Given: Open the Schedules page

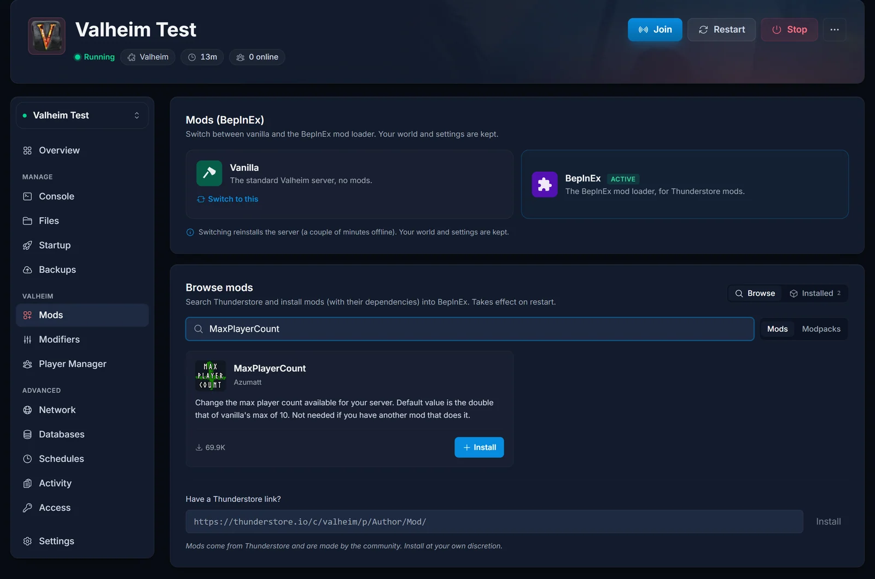Looking at the screenshot, I should coord(82,459).
